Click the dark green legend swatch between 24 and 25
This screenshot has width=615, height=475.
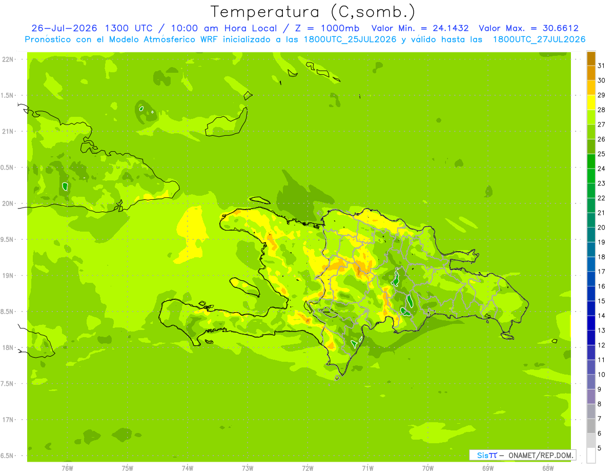591,161
